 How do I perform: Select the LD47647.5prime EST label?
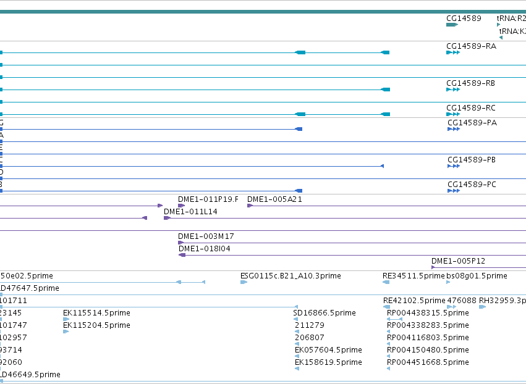[30, 288]
